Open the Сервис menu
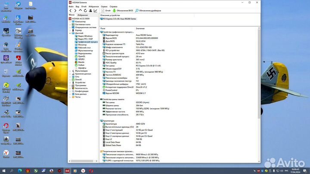 pos(104,6)
